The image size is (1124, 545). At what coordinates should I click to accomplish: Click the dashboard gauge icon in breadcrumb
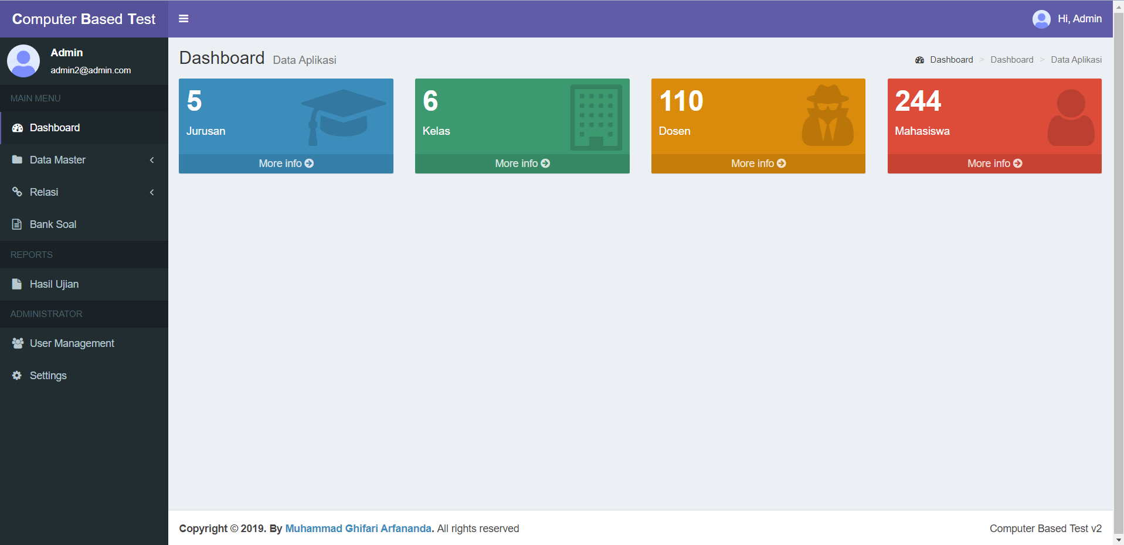[919, 60]
